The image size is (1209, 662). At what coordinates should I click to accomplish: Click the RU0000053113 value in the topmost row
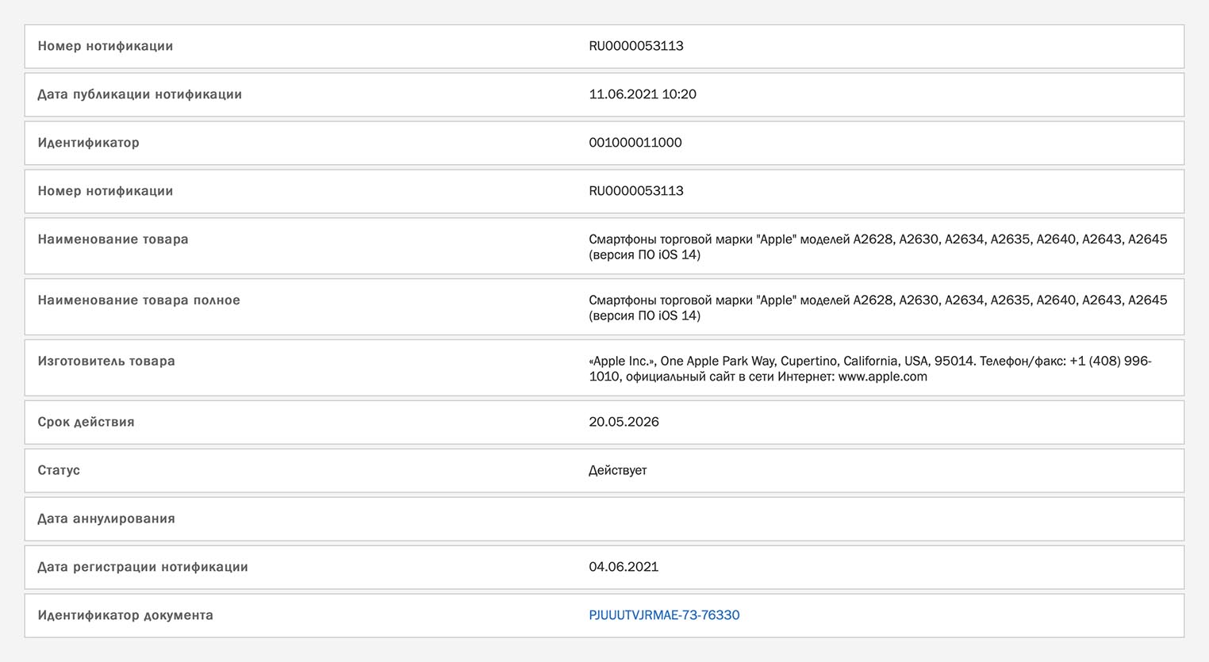[635, 46]
